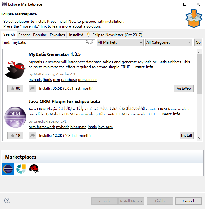The height and width of the screenshot is (209, 205).
Task: Click the Go button
Action: click(x=198, y=42)
